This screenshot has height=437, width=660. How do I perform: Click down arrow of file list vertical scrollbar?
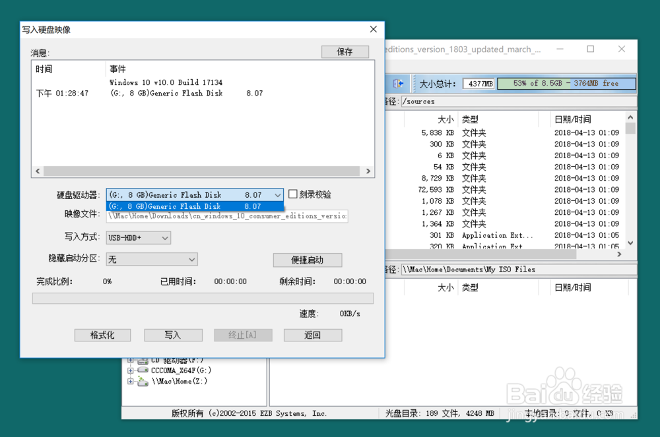pyautogui.click(x=630, y=243)
